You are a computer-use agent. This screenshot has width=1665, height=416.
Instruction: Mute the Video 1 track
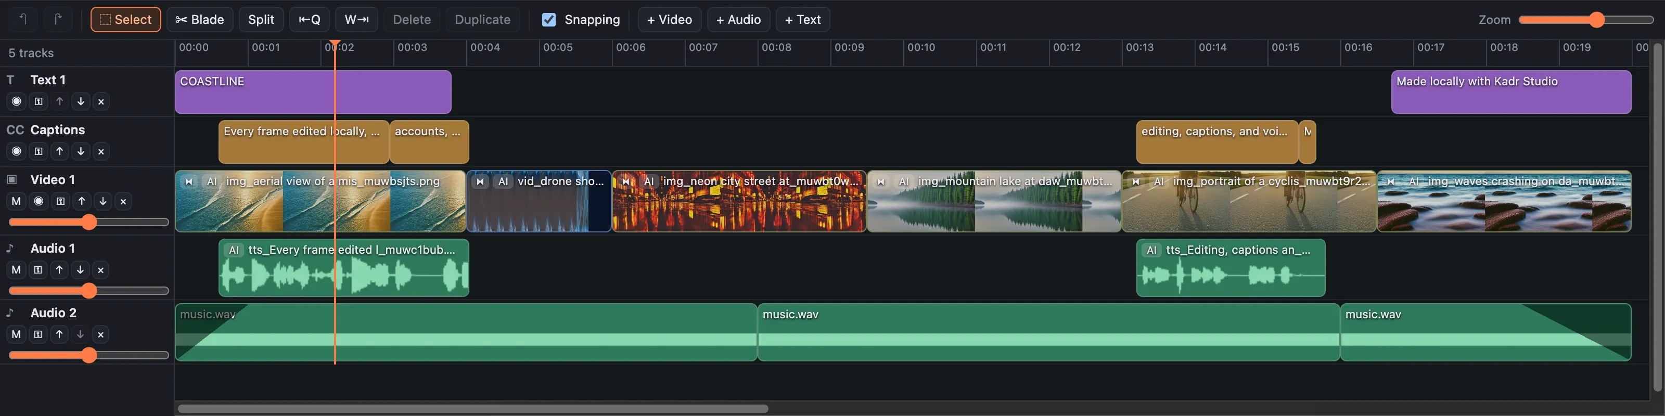[16, 201]
